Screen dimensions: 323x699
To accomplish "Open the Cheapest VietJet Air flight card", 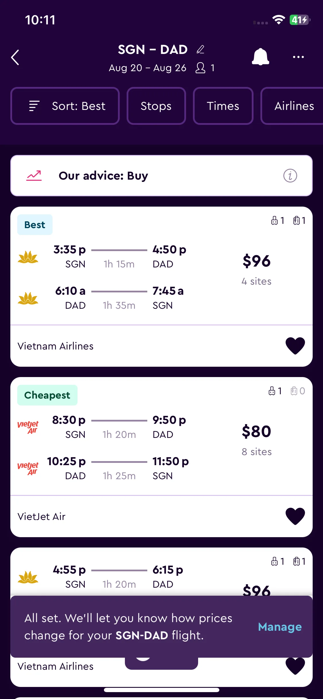I will [x=161, y=457].
